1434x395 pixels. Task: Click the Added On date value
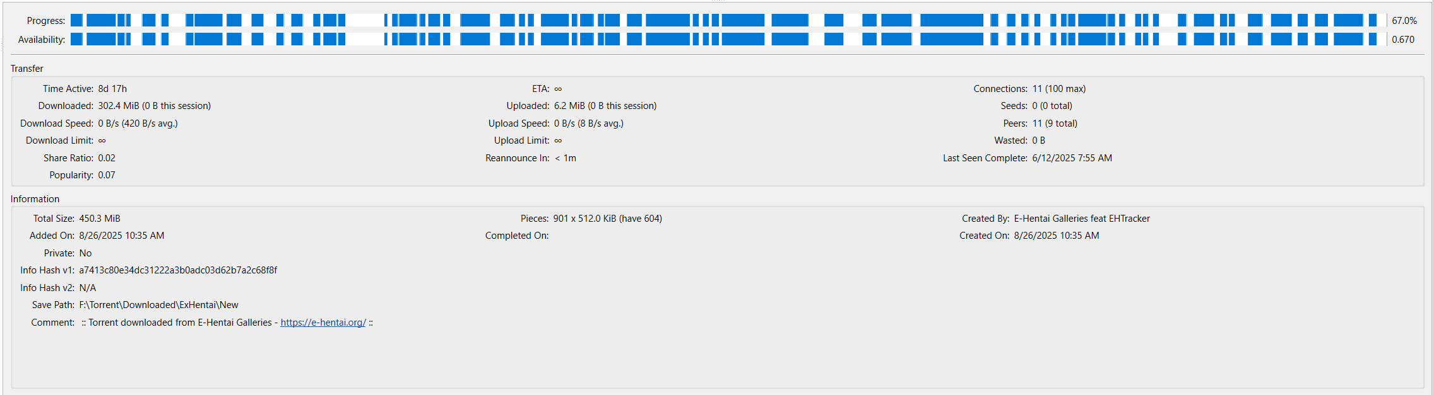[x=122, y=236]
